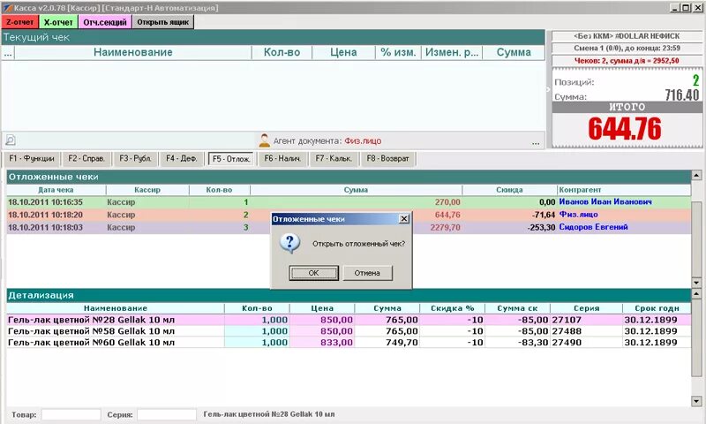Click the Касса application icon in title bar

[7, 8]
